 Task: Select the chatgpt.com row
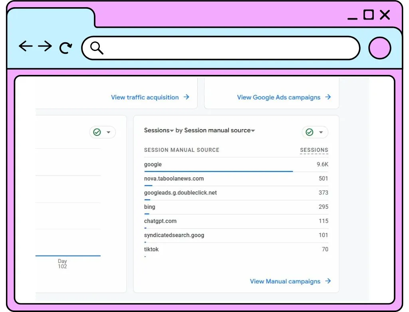tap(236, 221)
